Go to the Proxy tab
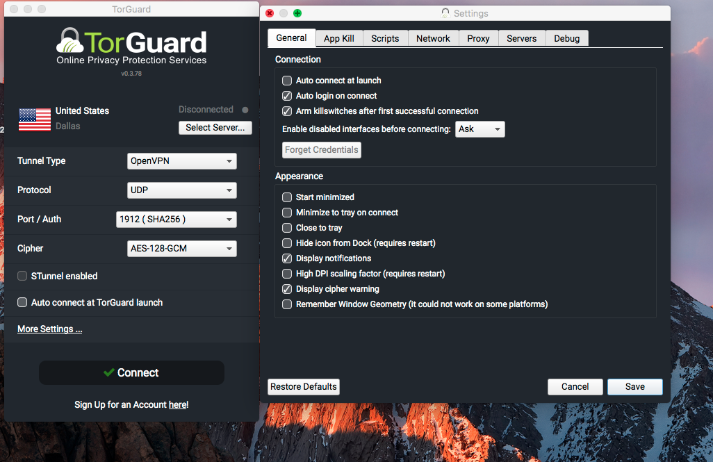The image size is (713, 462). [x=478, y=39]
